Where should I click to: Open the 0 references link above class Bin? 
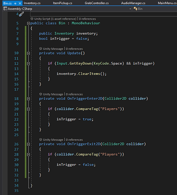tap(87, 19)
